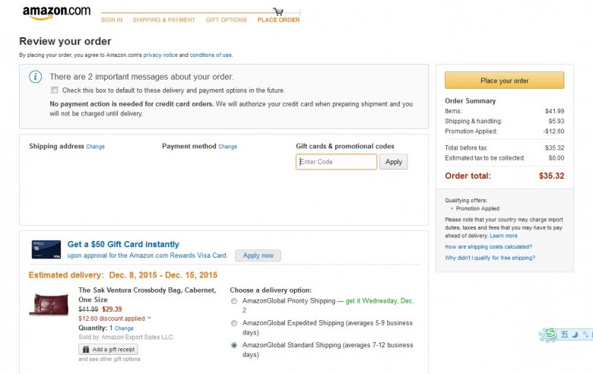Screen dimensions: 593x374
Task: Click the Amazon.com logo
Action: click(x=56, y=12)
